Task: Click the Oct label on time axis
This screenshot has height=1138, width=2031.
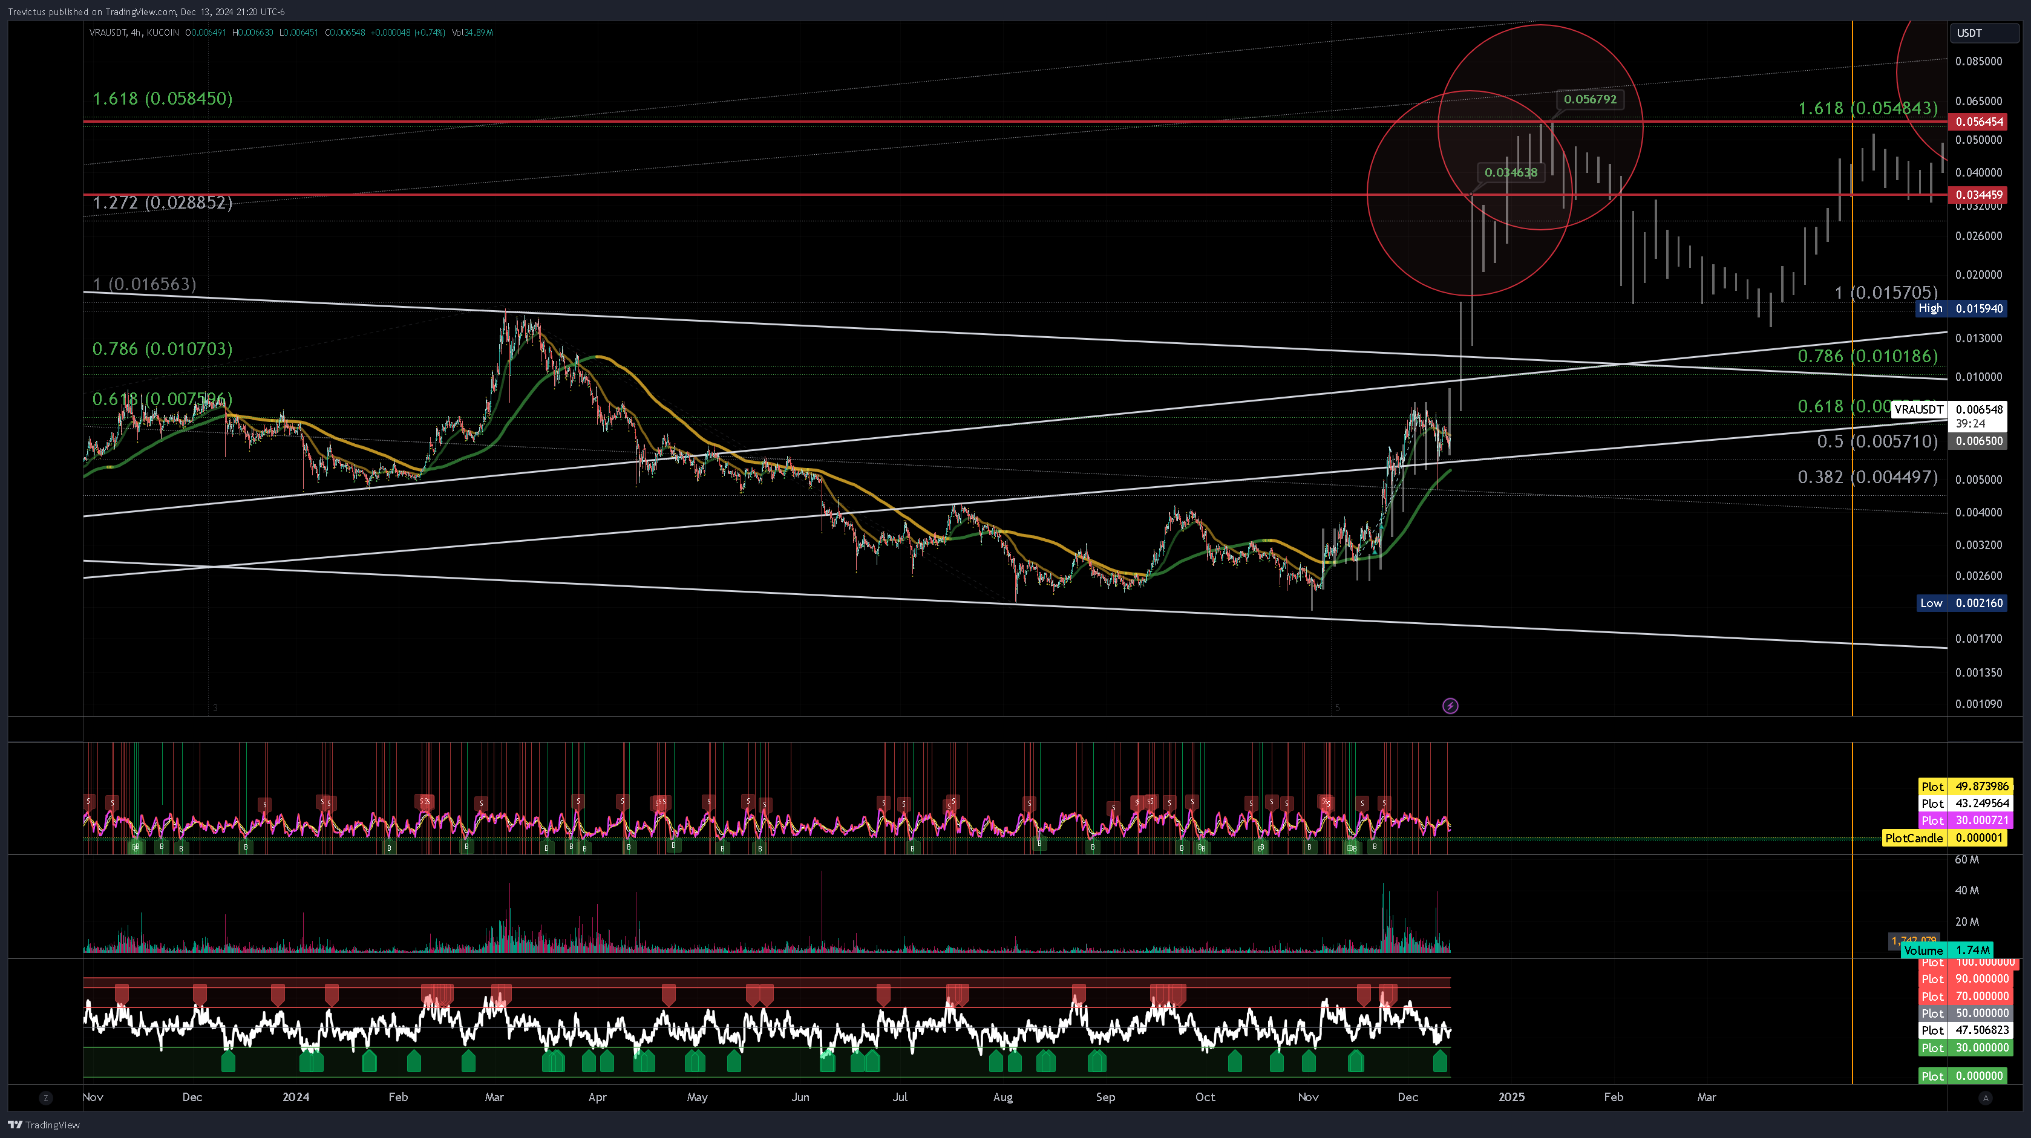Action: [1205, 1097]
